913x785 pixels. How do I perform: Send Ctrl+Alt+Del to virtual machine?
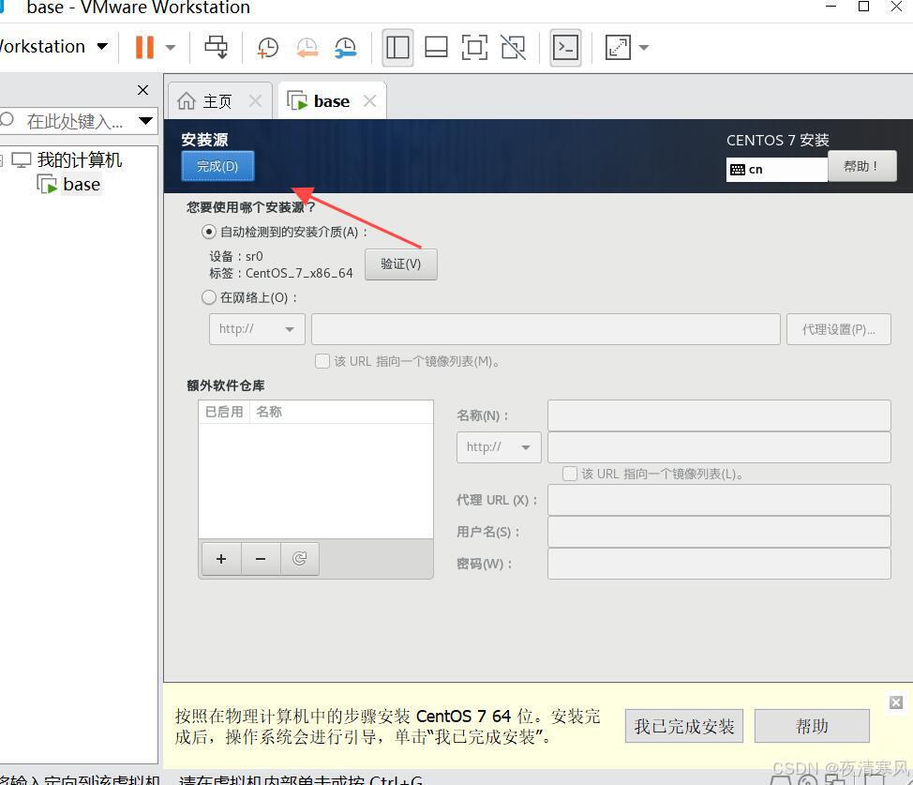pos(216,47)
